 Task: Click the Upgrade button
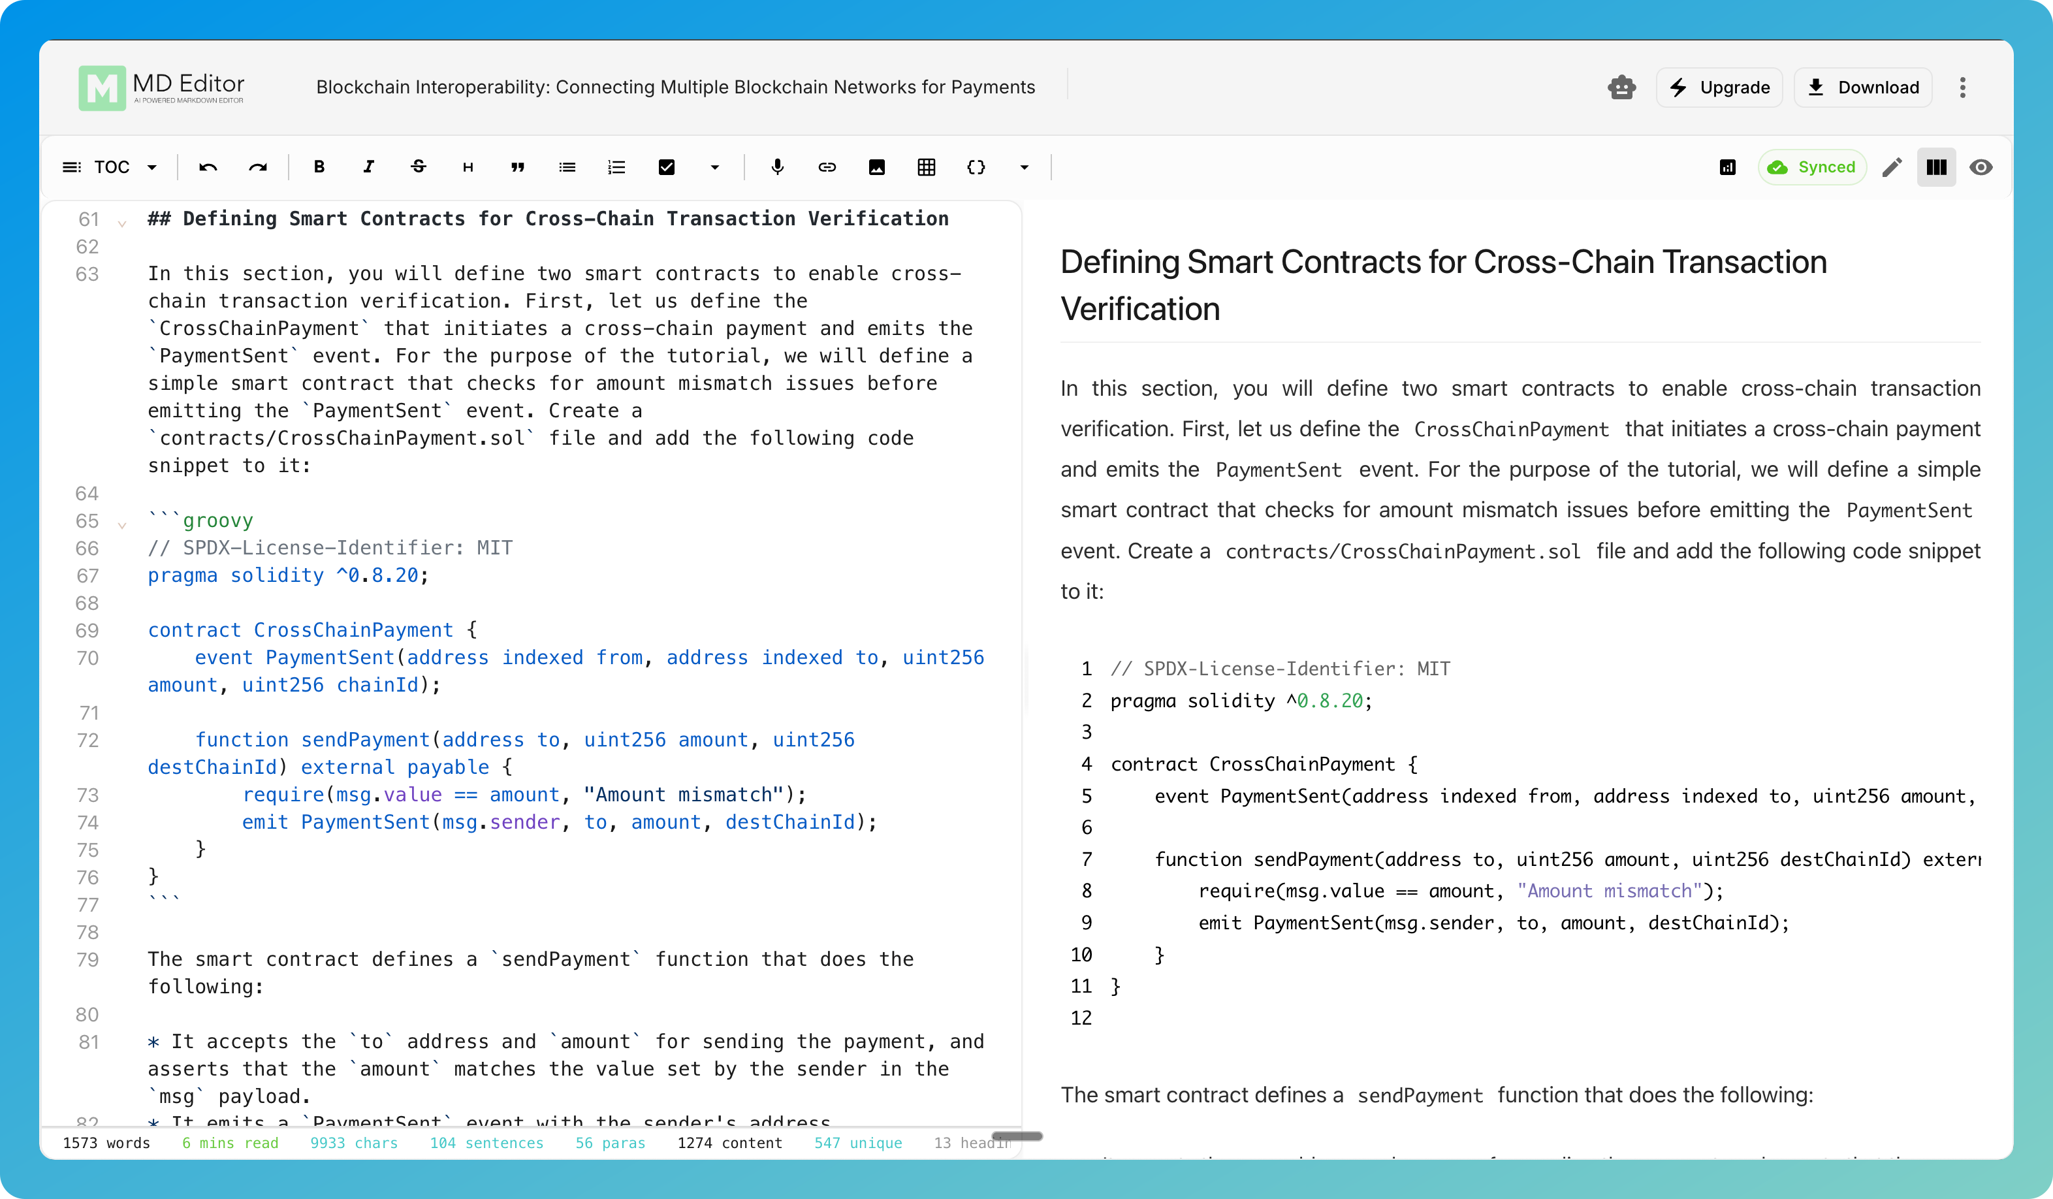pos(1719,87)
